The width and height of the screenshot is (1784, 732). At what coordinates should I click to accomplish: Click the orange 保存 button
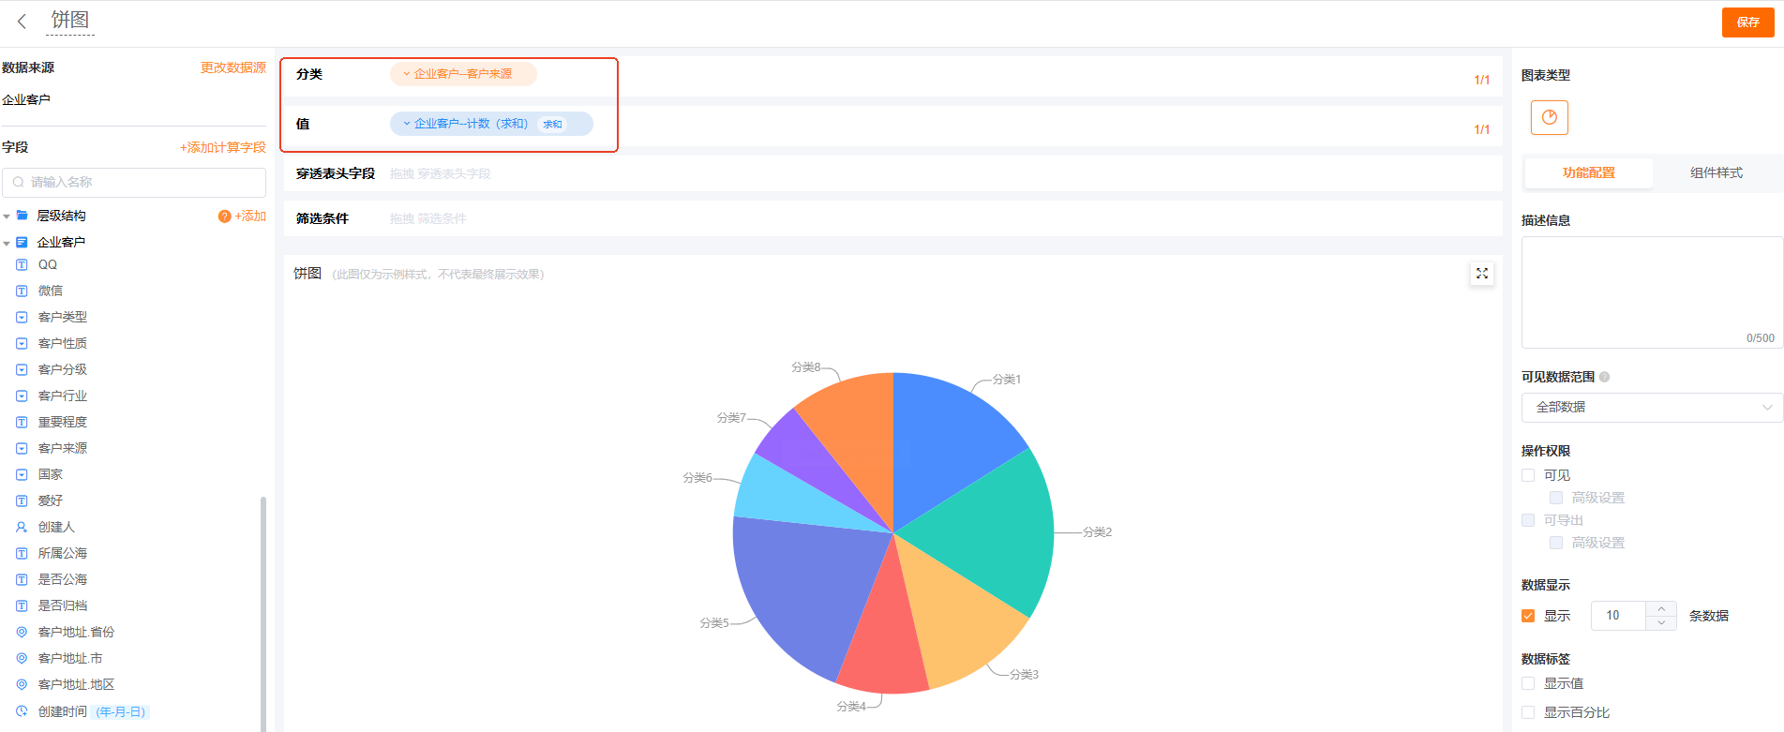click(1747, 22)
